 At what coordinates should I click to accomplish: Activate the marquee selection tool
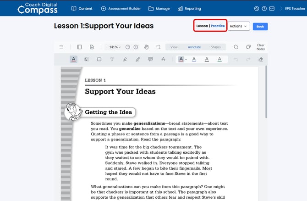pos(158,47)
